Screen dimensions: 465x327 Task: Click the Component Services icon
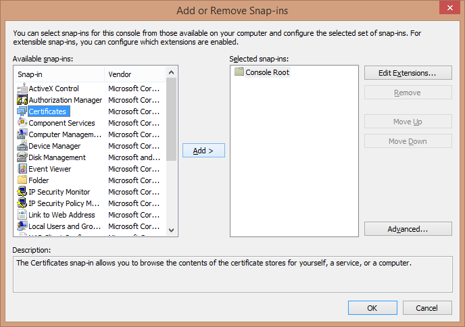tap(22, 123)
